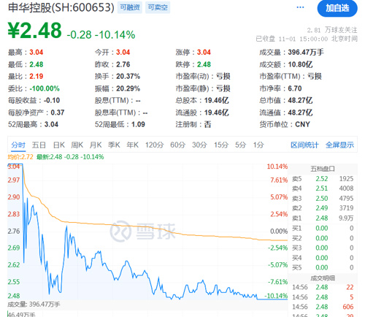
Task: Click the 成交明细 panel header
Action: click(323, 278)
